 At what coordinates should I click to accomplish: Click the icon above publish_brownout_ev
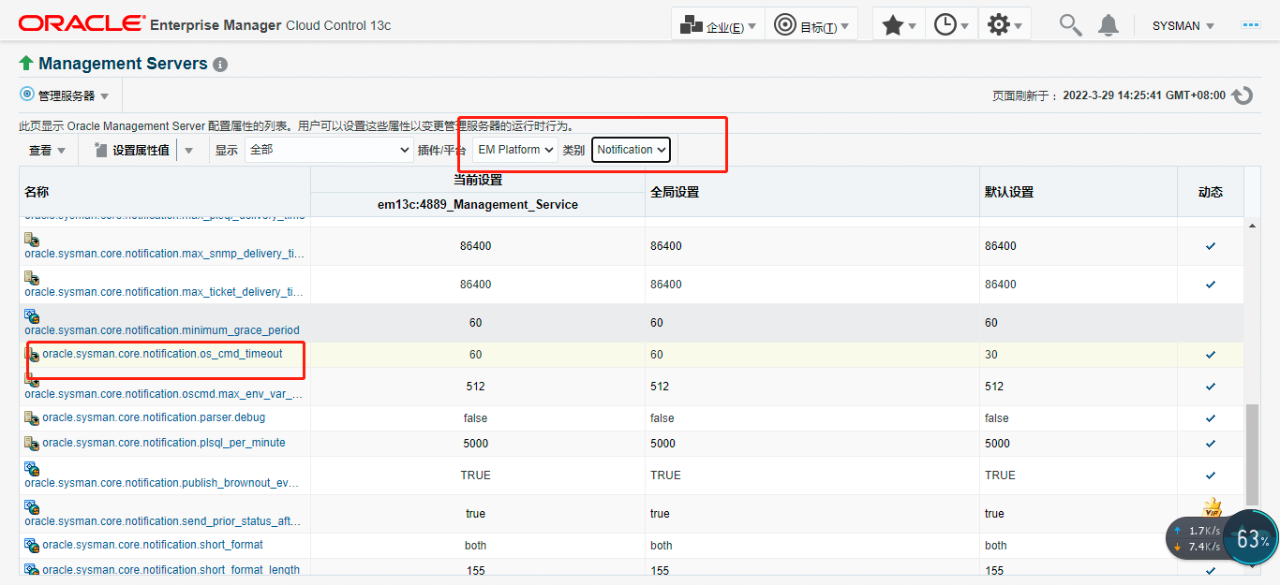[32, 469]
